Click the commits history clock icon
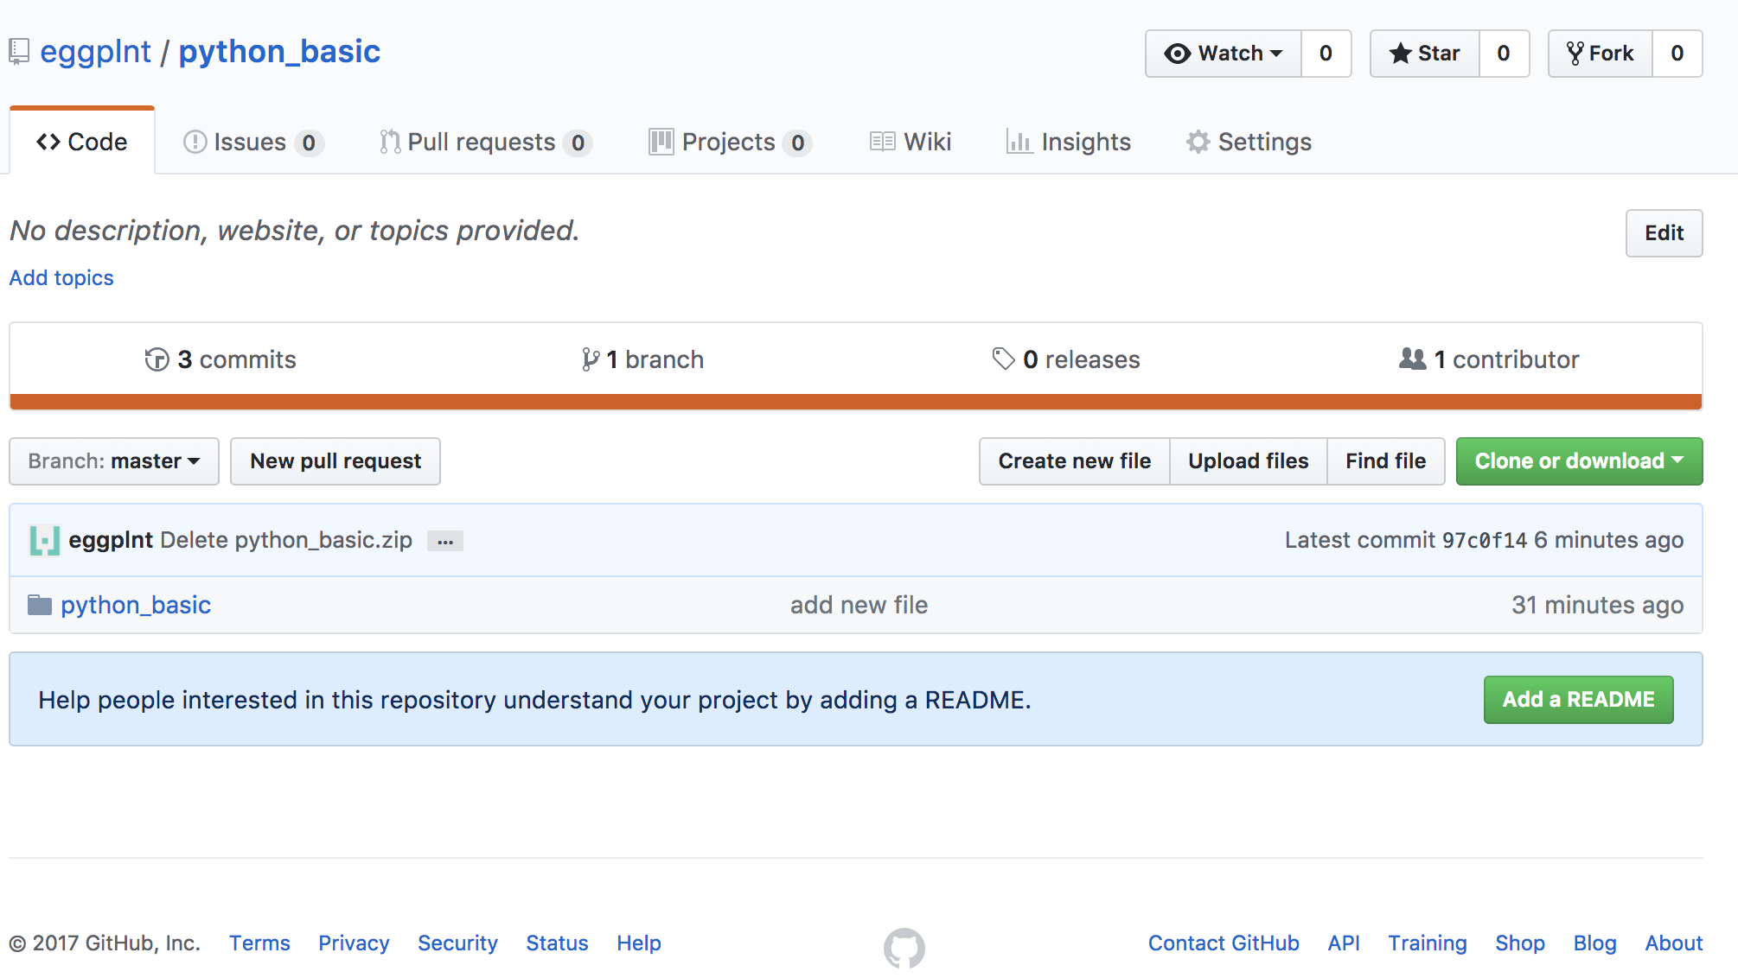The width and height of the screenshot is (1738, 978). click(157, 359)
